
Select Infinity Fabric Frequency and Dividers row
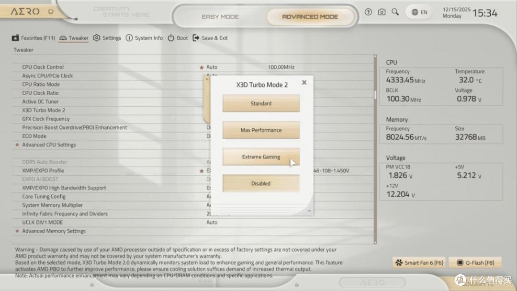click(193, 213)
